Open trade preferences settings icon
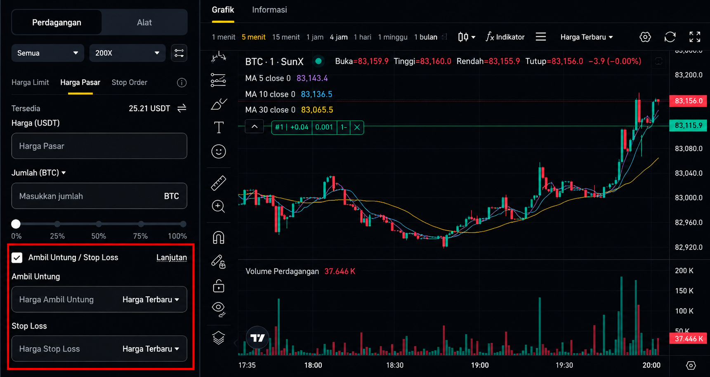 point(179,53)
